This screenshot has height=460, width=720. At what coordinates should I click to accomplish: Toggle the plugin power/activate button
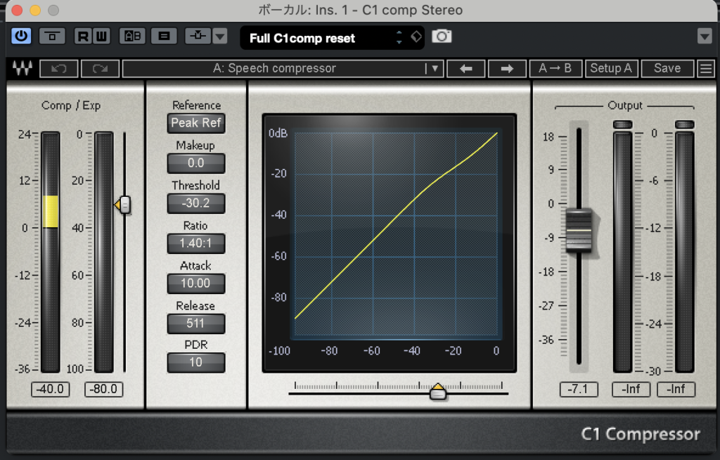pos(22,36)
